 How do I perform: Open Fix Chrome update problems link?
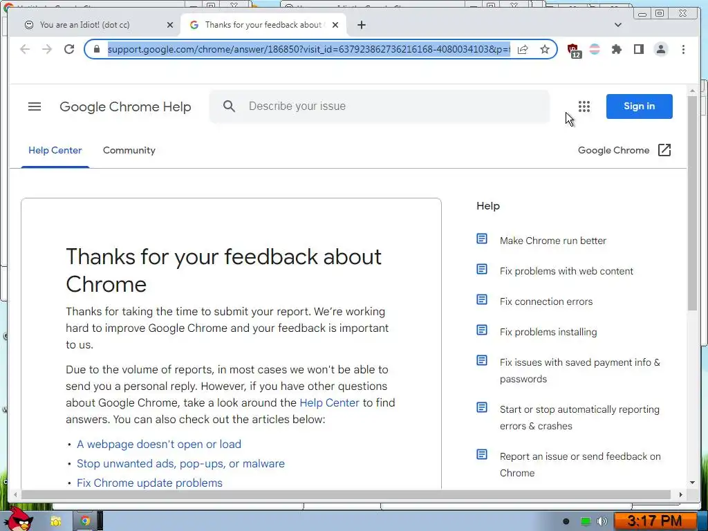[x=149, y=483]
